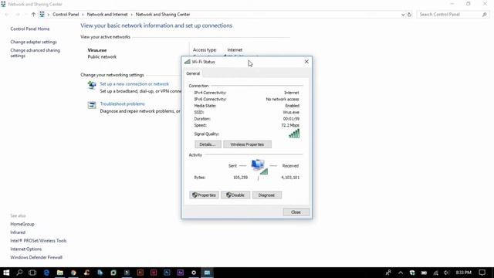Select the General tab in Wi-Fi Status
Viewport: 494px width, 278px height.
(x=193, y=73)
